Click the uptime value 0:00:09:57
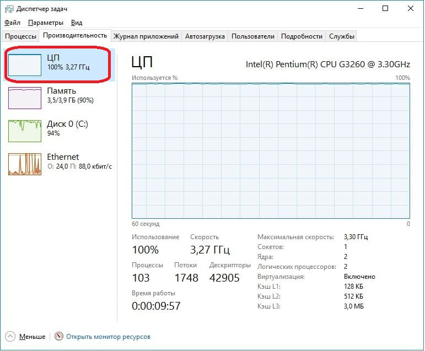Image resolution: width=425 pixels, height=351 pixels. [156, 306]
